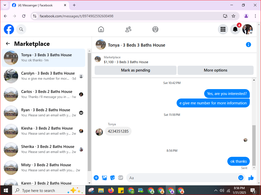Open the notifications bell with badge 4
This screenshot has width=261, height=195.
pos(235,29)
